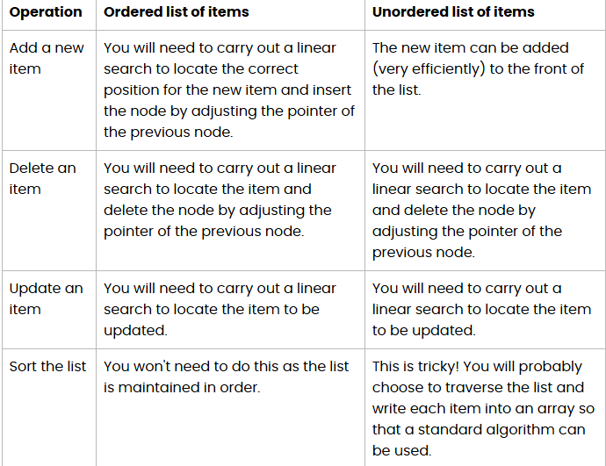Click the ordered list cell for sorting

(x=226, y=376)
